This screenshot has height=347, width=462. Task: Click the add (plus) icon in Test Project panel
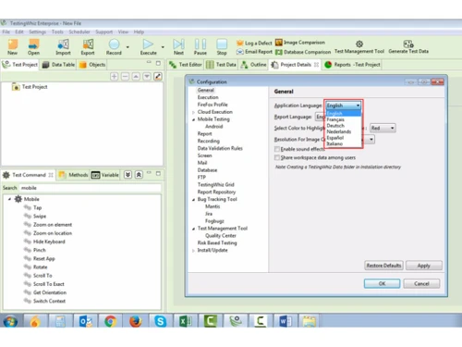click(x=114, y=76)
